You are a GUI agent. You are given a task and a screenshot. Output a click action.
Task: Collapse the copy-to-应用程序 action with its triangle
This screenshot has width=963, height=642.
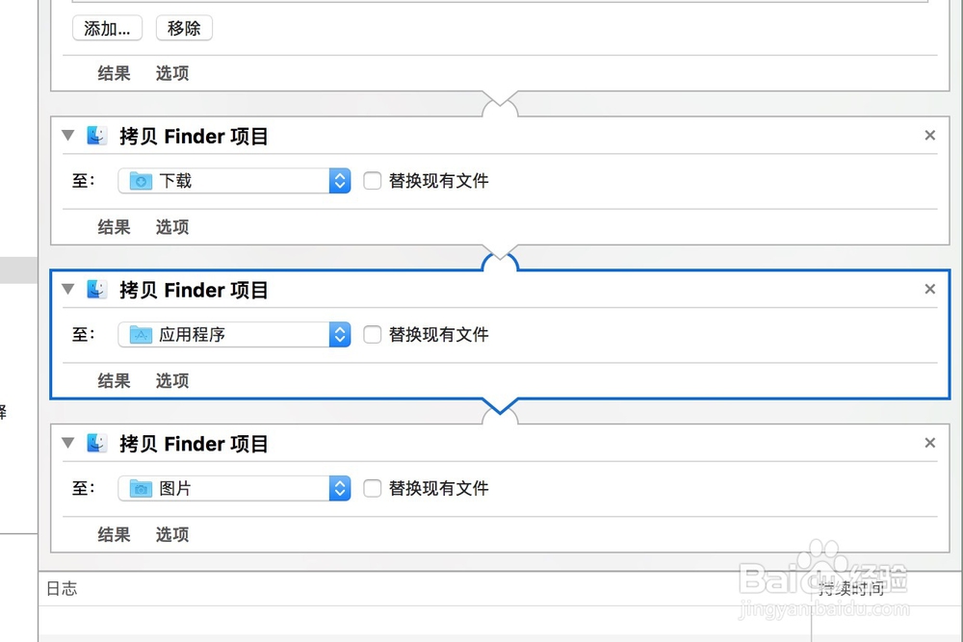[x=67, y=290]
